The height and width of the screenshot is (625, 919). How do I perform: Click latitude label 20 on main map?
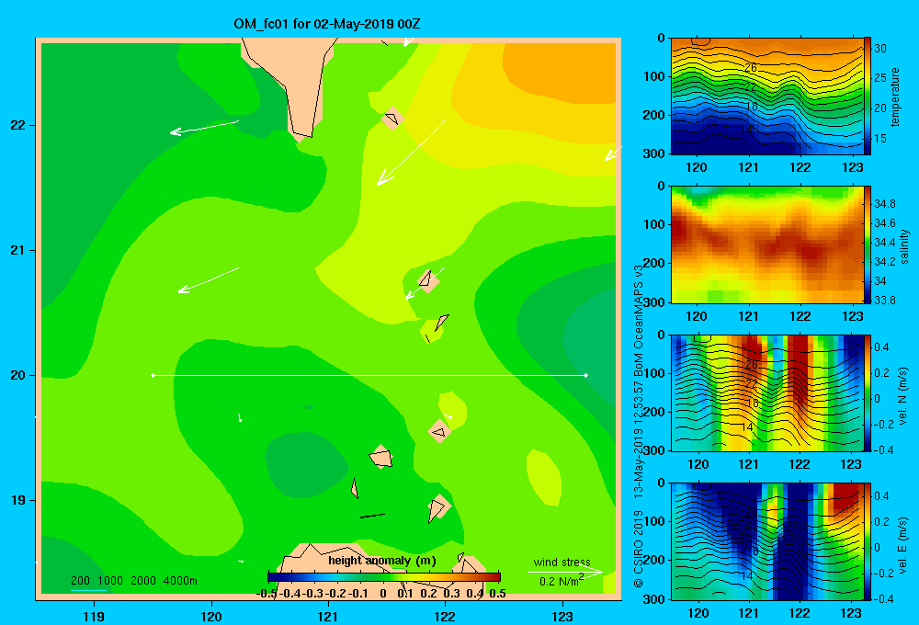click(18, 375)
